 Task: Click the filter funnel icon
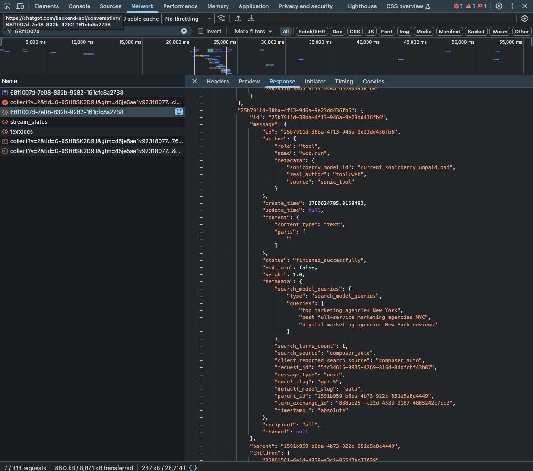pyautogui.click(x=9, y=31)
